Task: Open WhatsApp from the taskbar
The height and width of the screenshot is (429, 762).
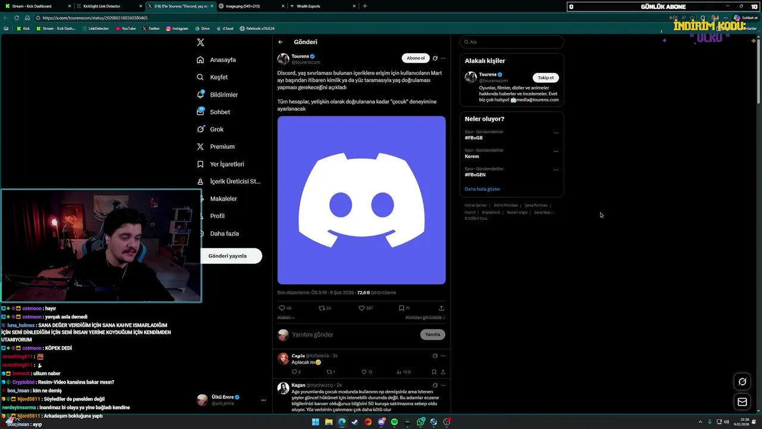Action: (421, 422)
